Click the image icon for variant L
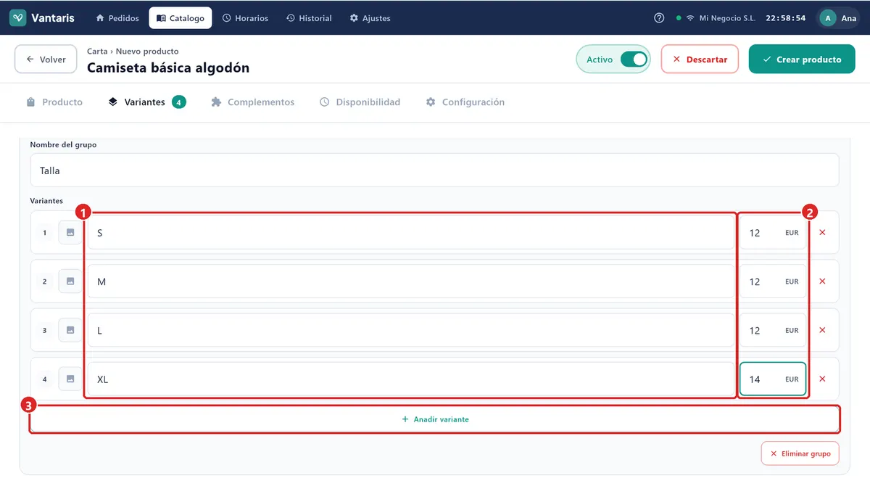Viewport: 870px width, 502px height. 70,330
